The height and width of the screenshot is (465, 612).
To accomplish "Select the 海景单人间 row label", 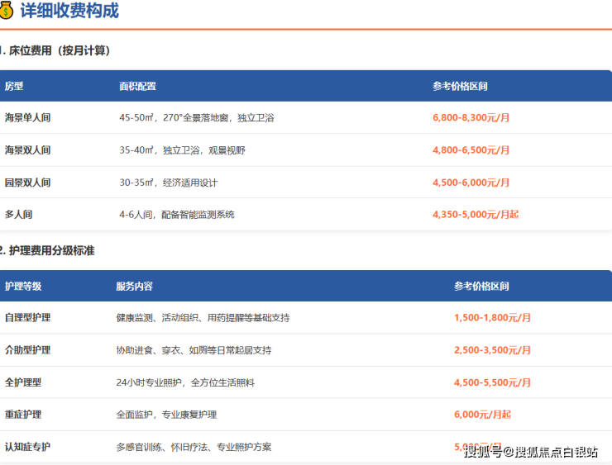I will [x=27, y=117].
